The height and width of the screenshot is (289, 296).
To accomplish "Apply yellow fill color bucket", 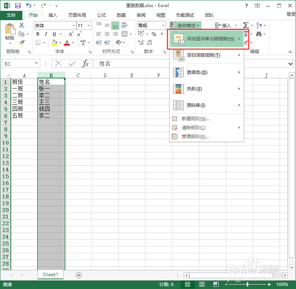I will coord(54,43).
